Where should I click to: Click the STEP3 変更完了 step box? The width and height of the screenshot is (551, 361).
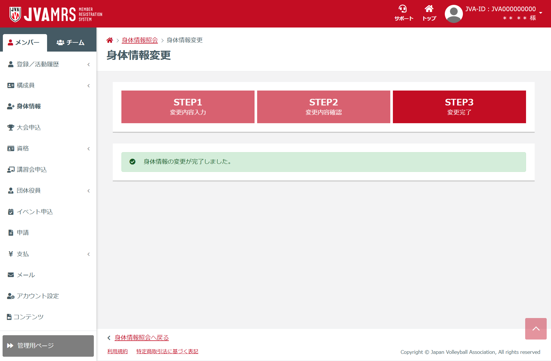[459, 107]
